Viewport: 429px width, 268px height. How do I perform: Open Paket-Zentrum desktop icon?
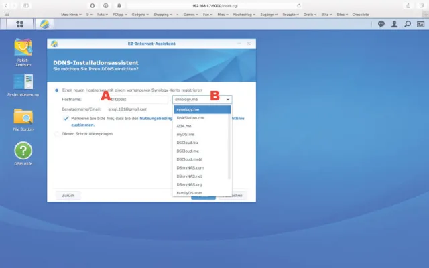23,52
